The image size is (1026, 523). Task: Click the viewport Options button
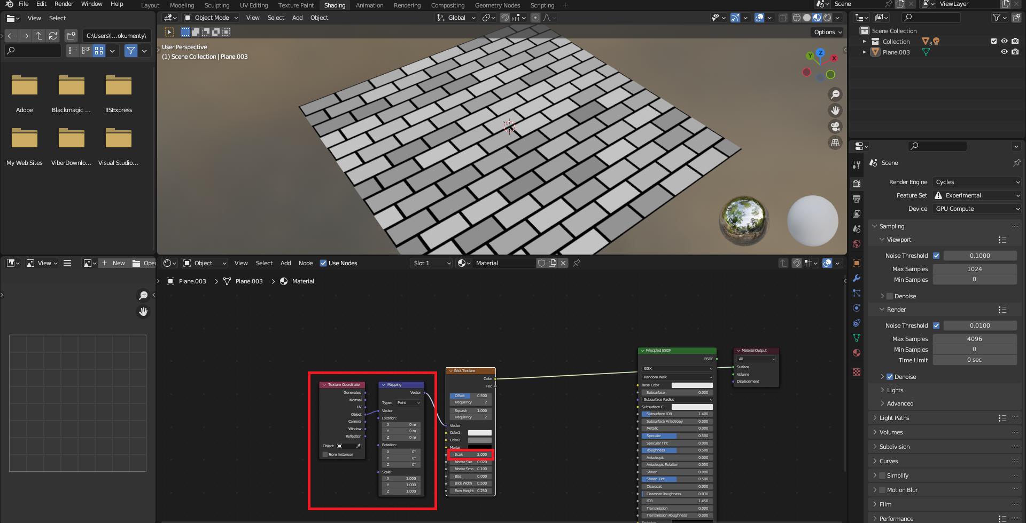click(x=828, y=32)
